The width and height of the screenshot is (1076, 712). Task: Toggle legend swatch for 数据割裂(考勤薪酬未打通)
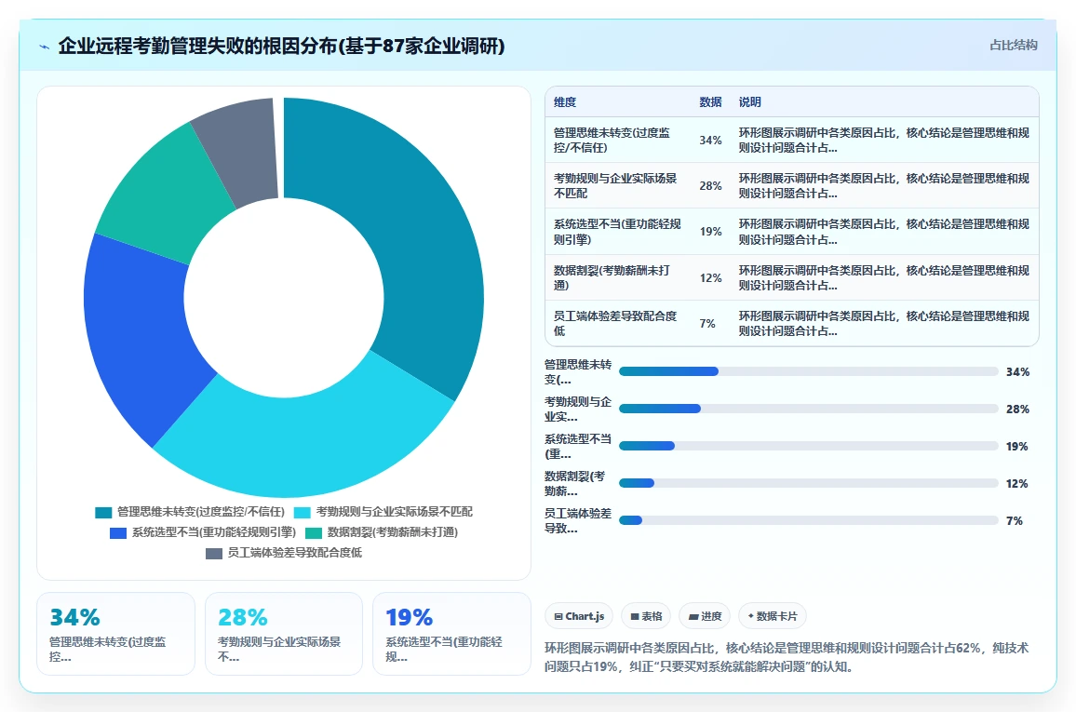coord(314,533)
